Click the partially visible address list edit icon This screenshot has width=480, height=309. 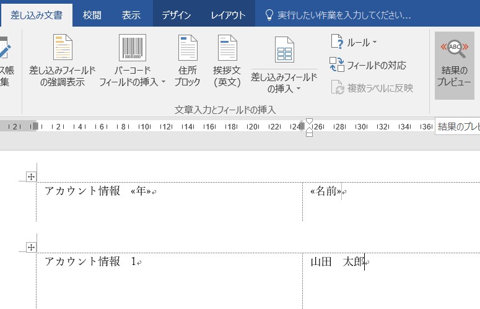pos(5,48)
